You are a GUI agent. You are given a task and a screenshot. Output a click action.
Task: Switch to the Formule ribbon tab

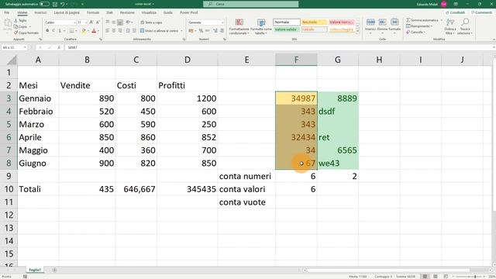click(93, 12)
